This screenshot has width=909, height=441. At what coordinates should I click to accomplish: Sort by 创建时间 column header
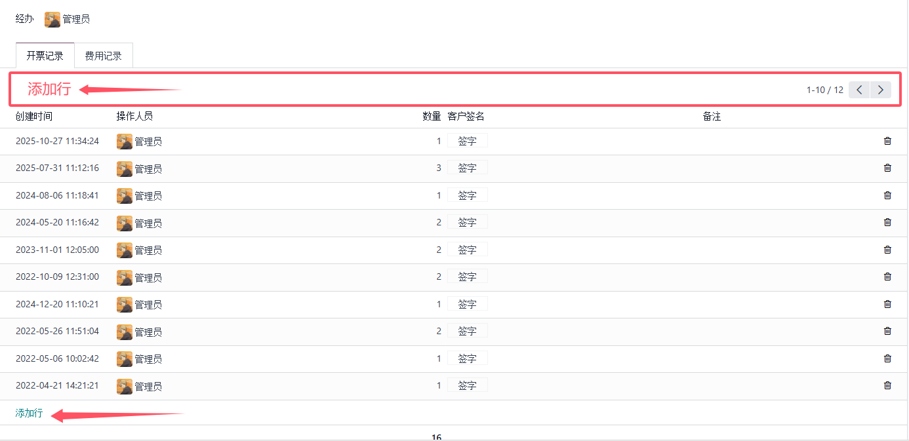click(x=34, y=117)
